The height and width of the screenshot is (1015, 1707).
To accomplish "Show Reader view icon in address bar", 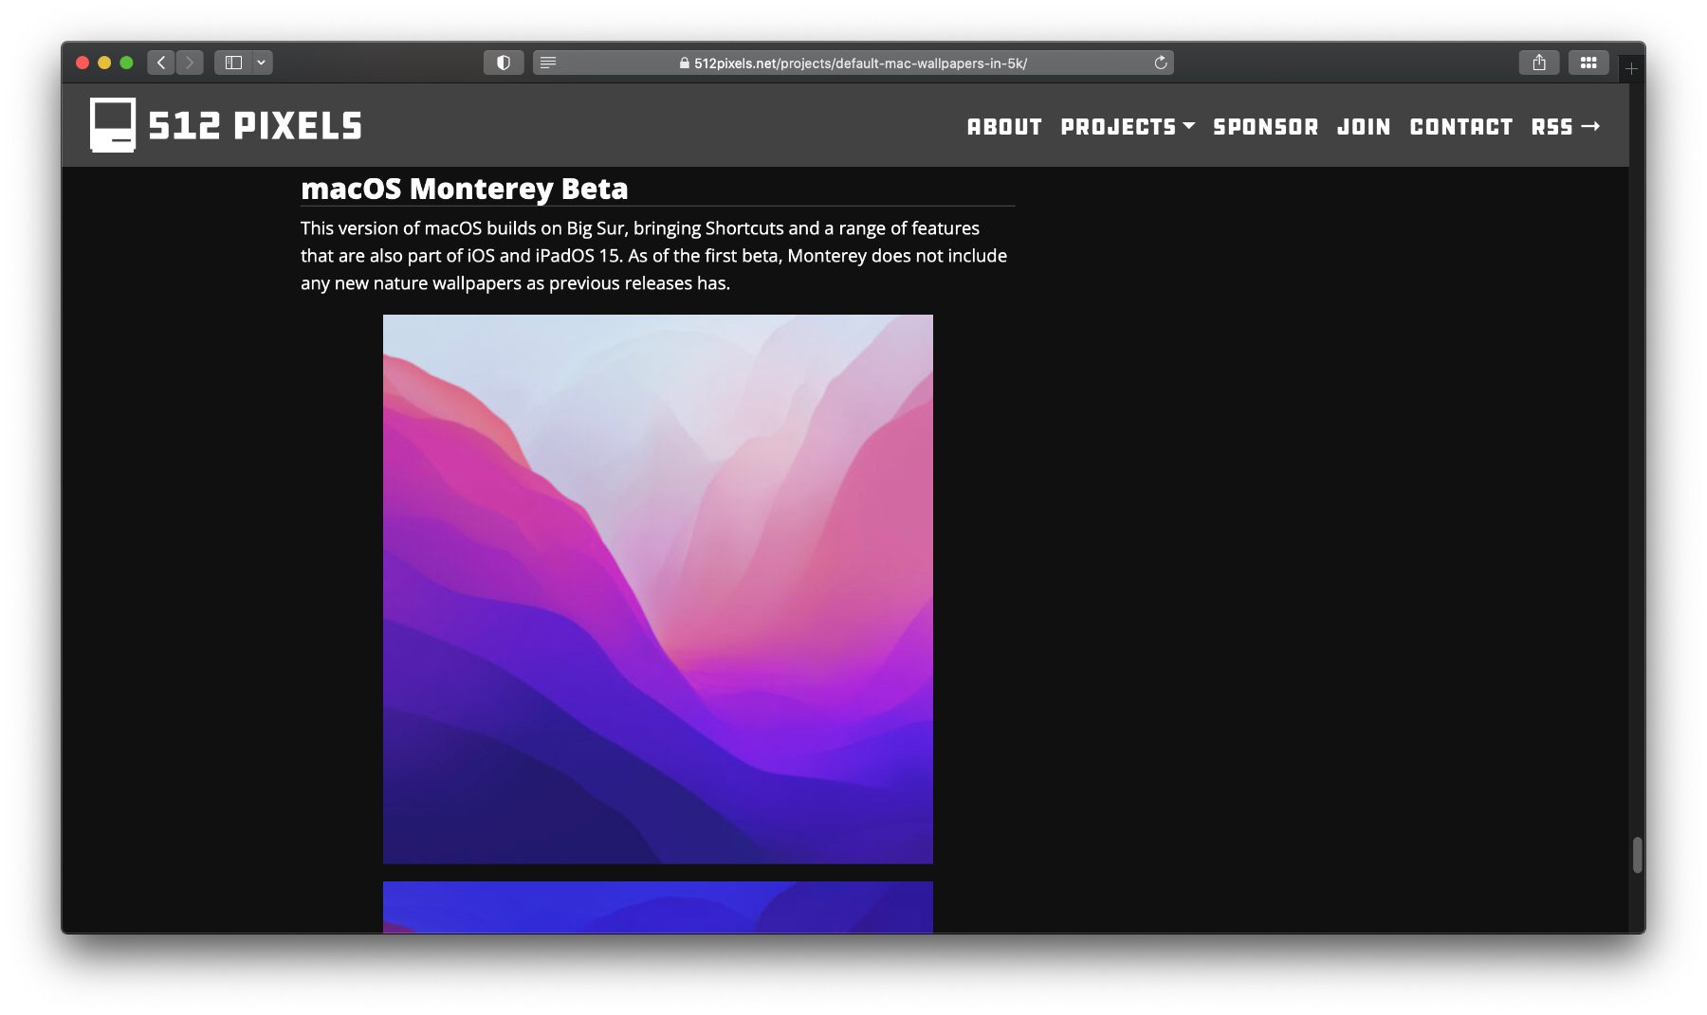I will [548, 63].
